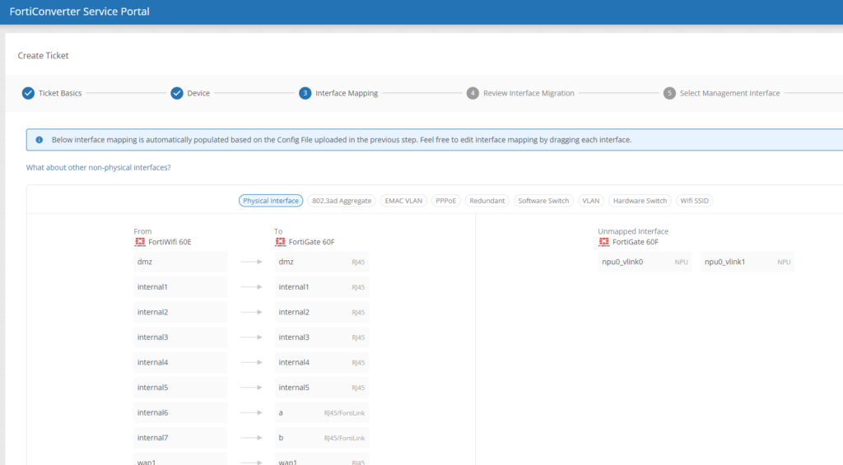843x465 pixels.
Task: Switch to the Redundant tab
Action: pos(487,201)
